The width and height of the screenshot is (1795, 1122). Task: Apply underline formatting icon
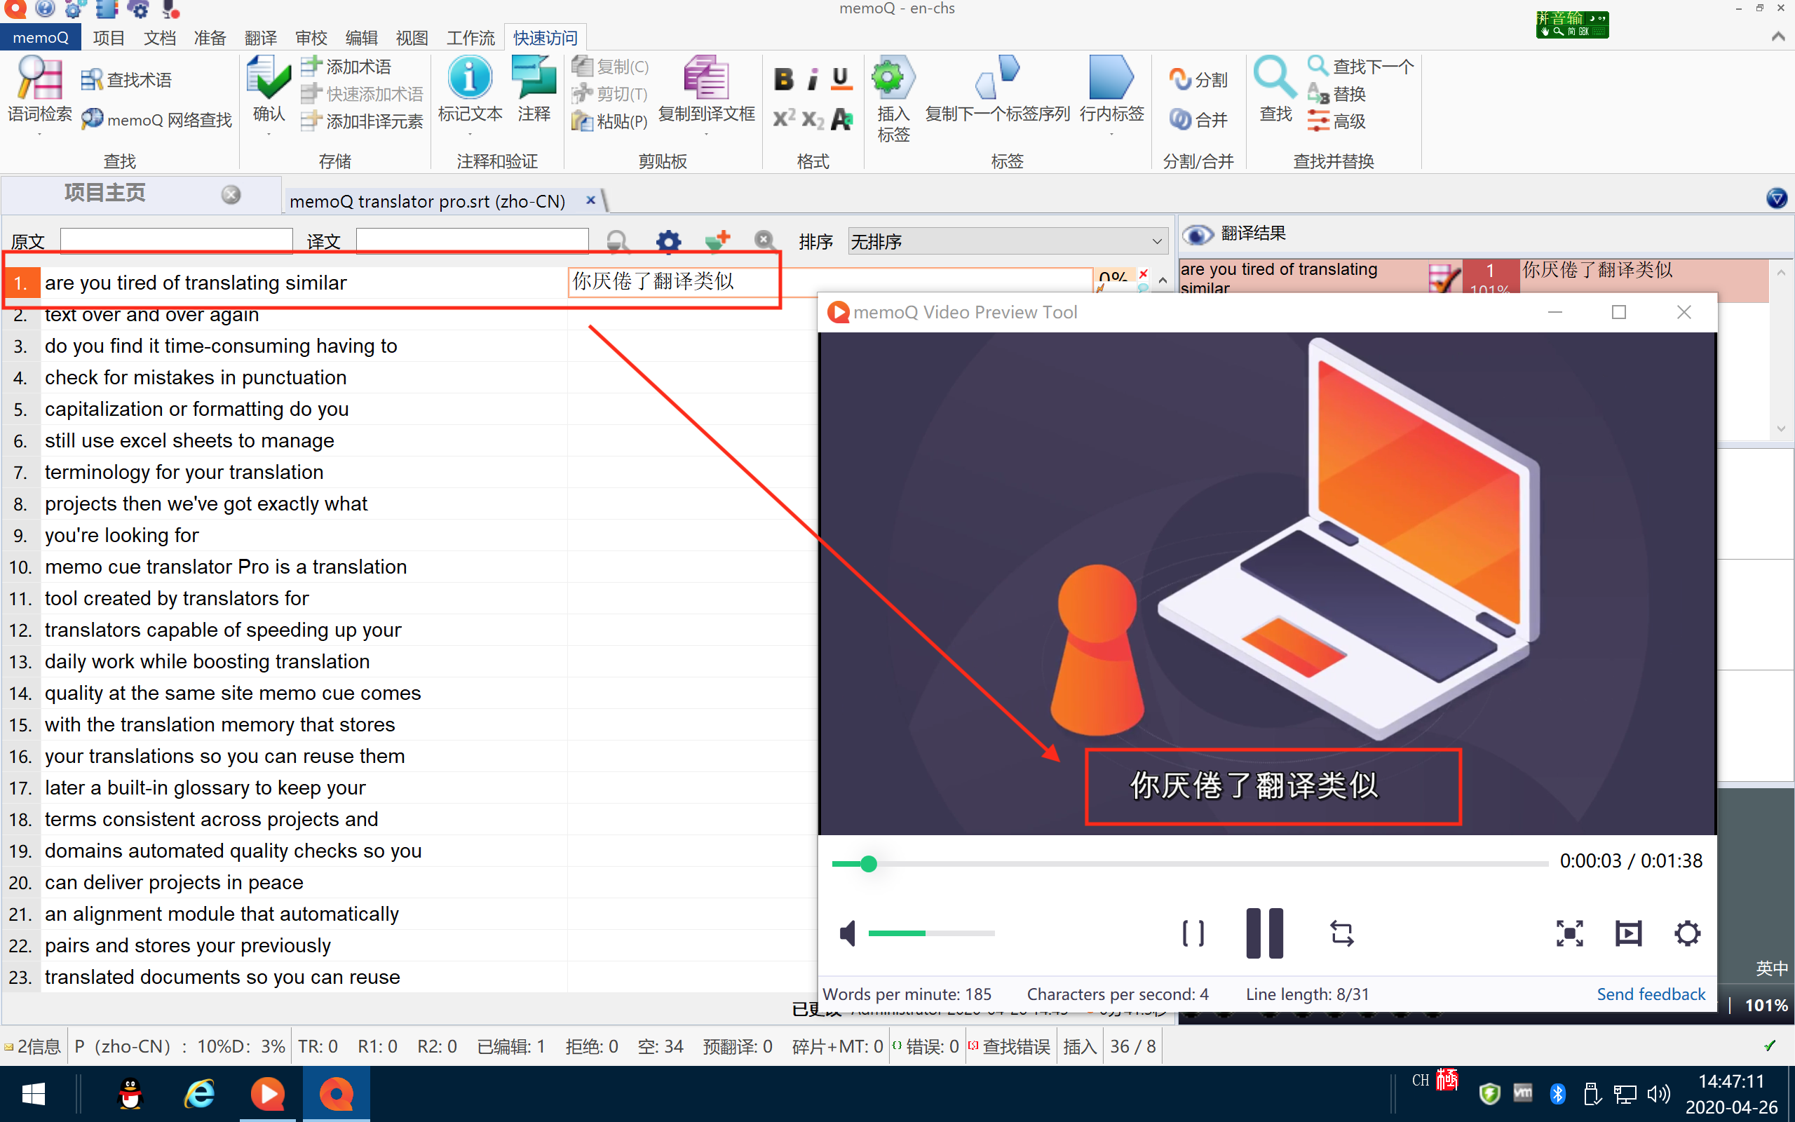pyautogui.click(x=841, y=79)
